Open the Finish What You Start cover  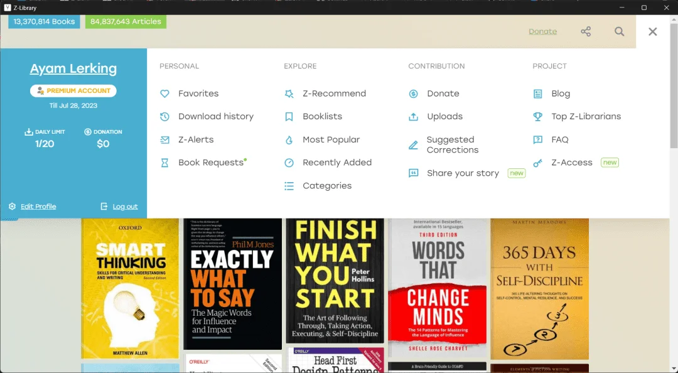(x=335, y=281)
